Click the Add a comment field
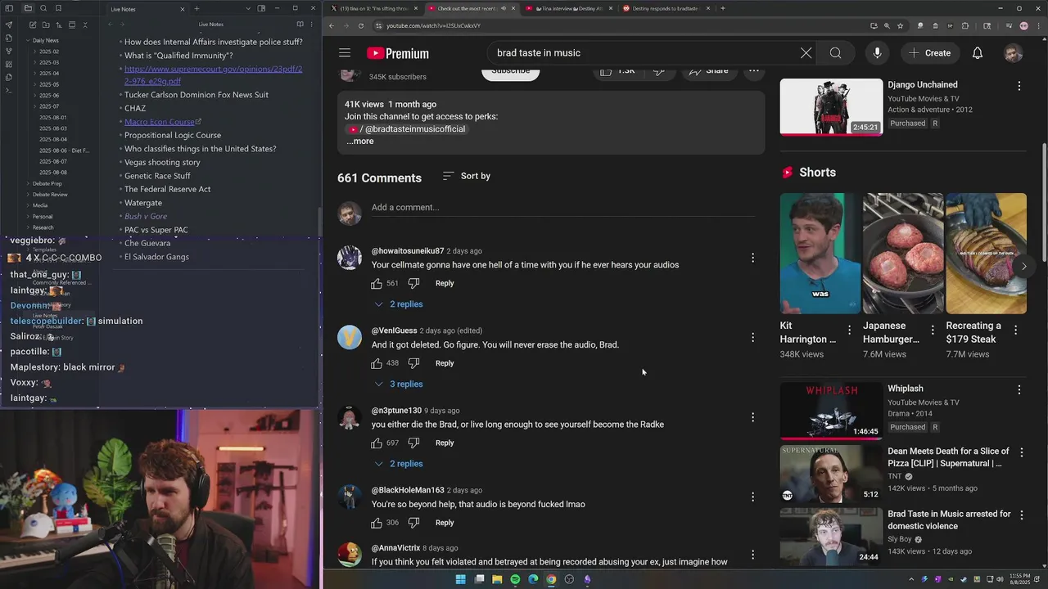This screenshot has width=1048, height=589. [x=563, y=208]
